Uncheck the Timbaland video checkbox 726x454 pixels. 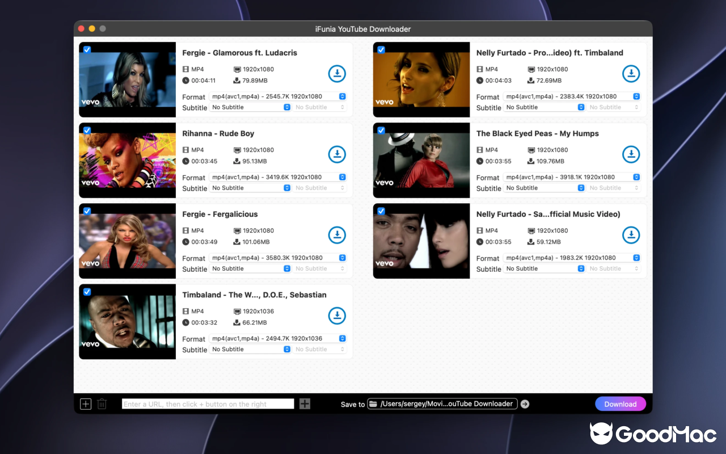(x=87, y=291)
